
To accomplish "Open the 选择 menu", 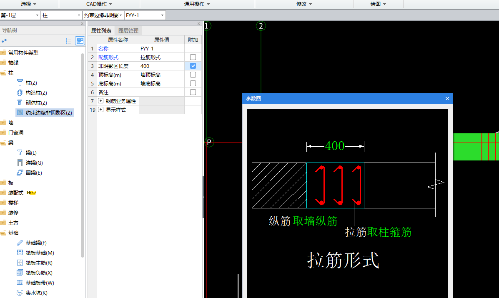I will click(28, 4).
